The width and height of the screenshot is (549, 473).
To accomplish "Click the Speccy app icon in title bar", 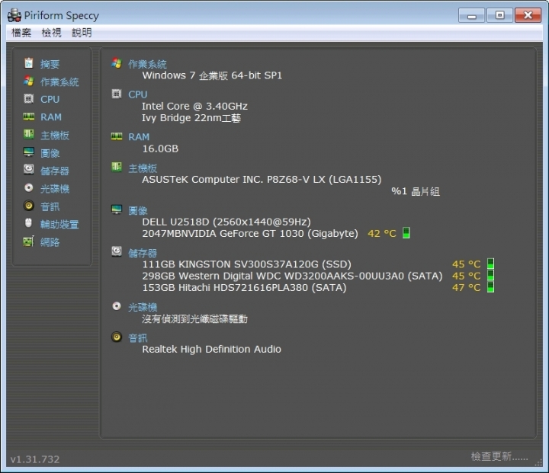I will coord(14,15).
